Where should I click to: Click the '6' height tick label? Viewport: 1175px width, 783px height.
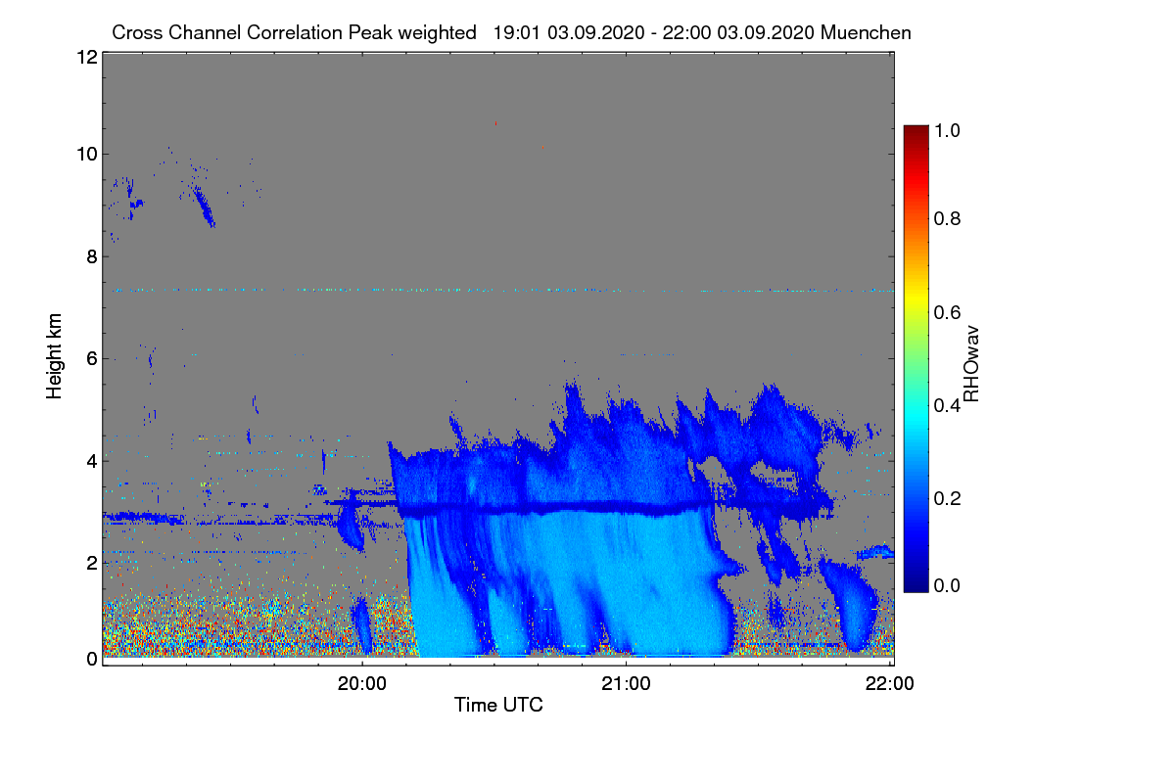[91, 358]
